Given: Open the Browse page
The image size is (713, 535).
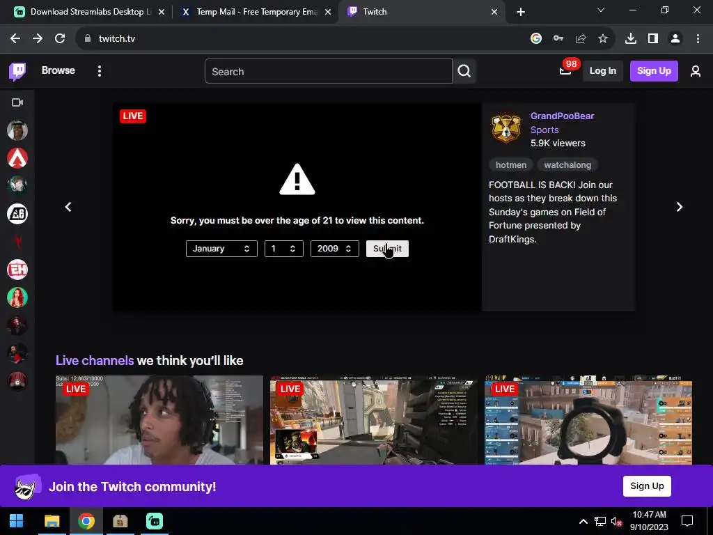Looking at the screenshot, I should click(x=58, y=70).
